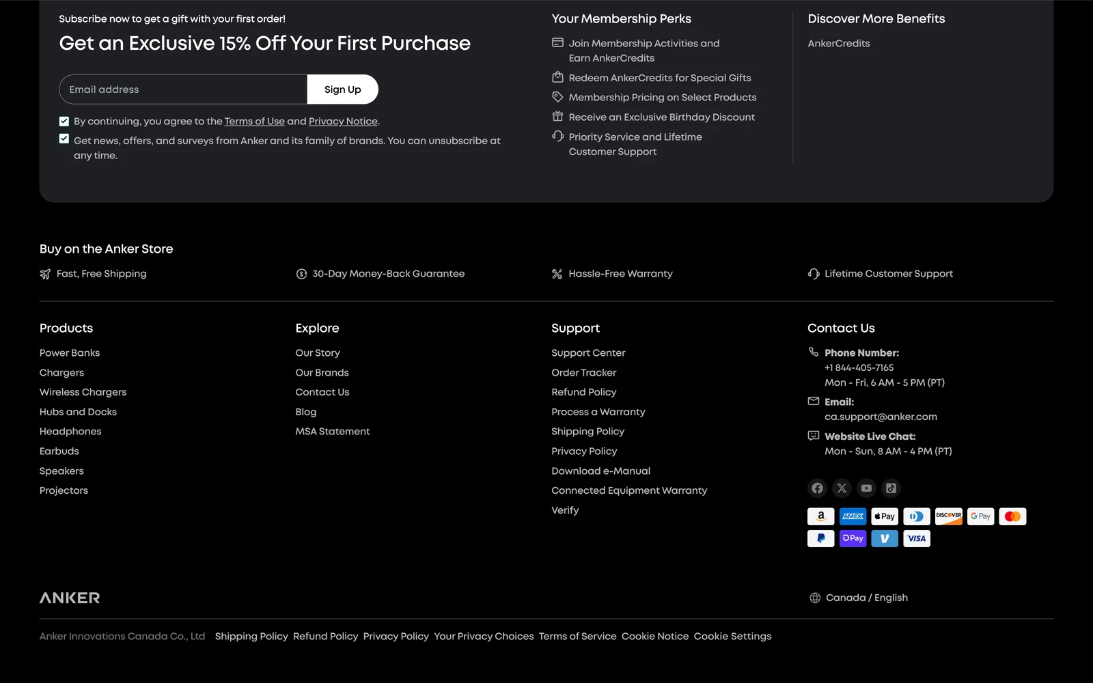Click the Venmo payment icon
Image resolution: width=1093 pixels, height=683 pixels.
[885, 538]
